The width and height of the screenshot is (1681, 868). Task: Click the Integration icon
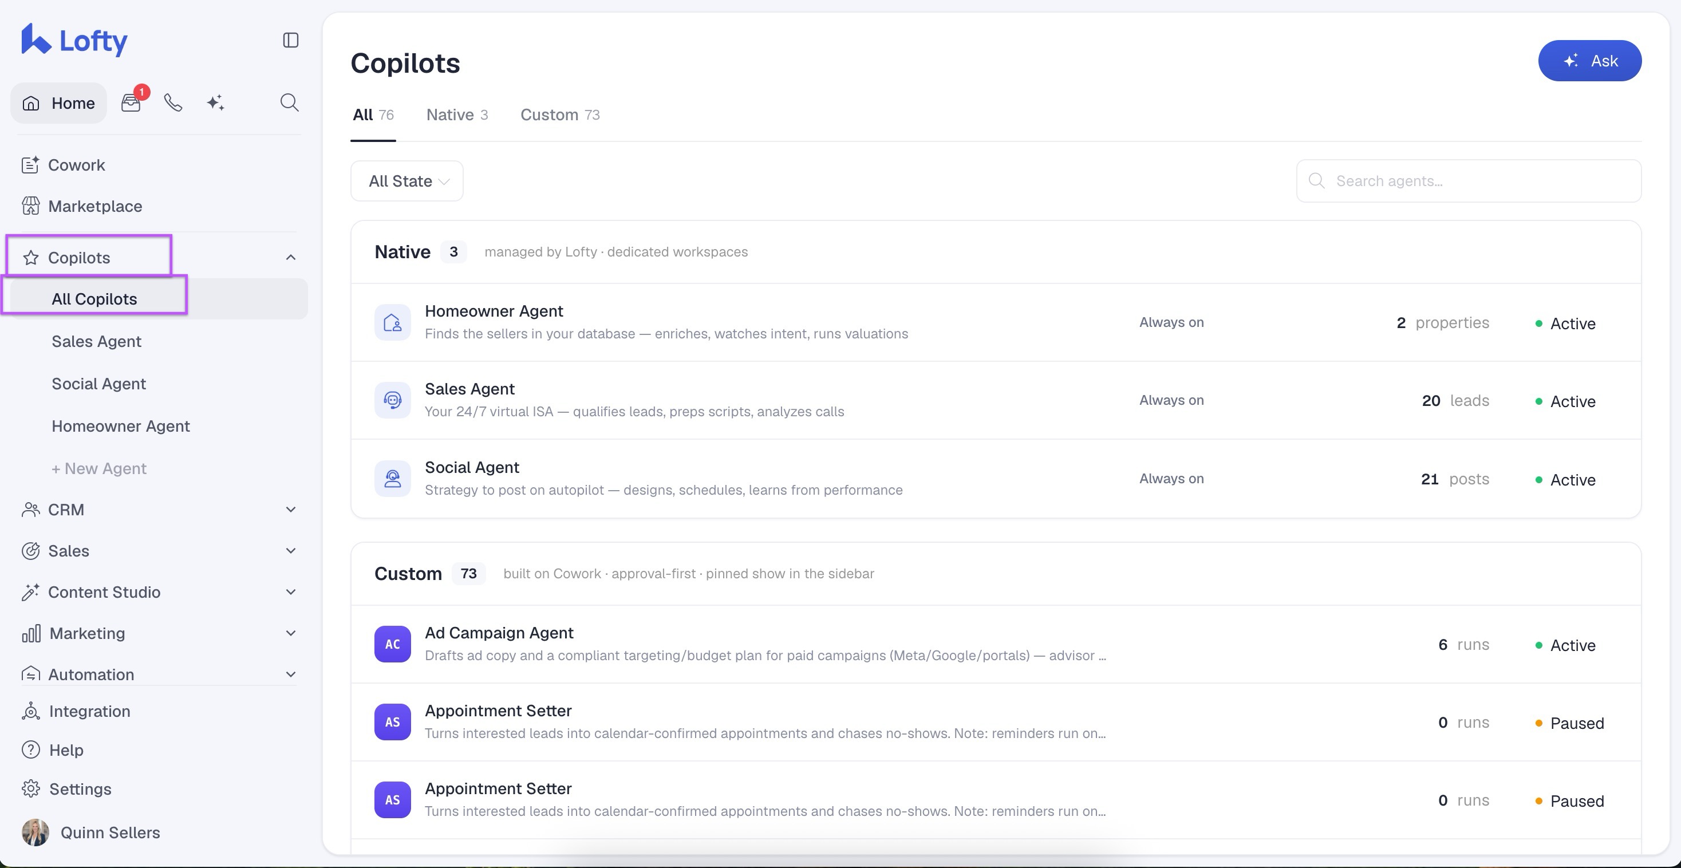(x=31, y=711)
